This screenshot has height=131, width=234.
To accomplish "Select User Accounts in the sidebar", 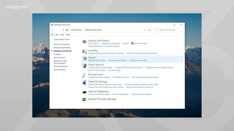I will 59,57.
